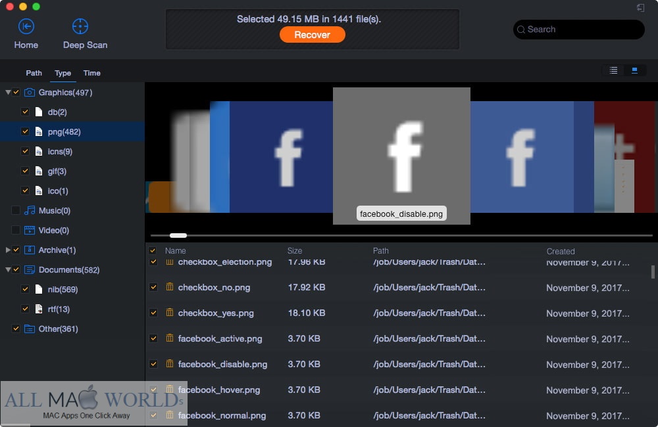Viewport: 658px width, 427px height.
Task: Click the file list vertical scrollbar
Action: pyautogui.click(x=653, y=271)
